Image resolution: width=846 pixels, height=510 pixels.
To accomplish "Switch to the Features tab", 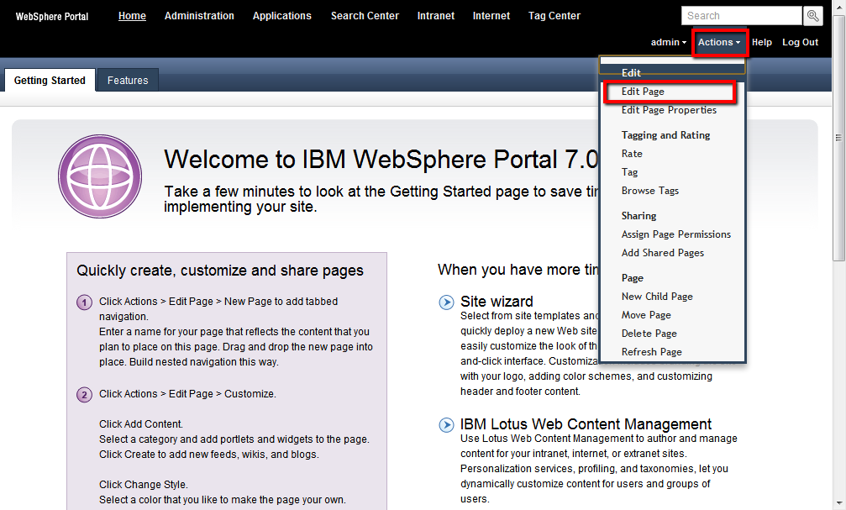I will tap(128, 81).
